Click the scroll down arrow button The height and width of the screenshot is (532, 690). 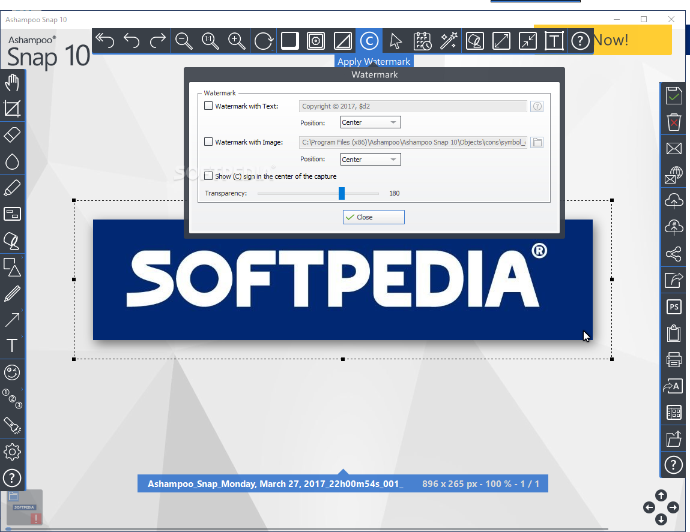coord(661,519)
